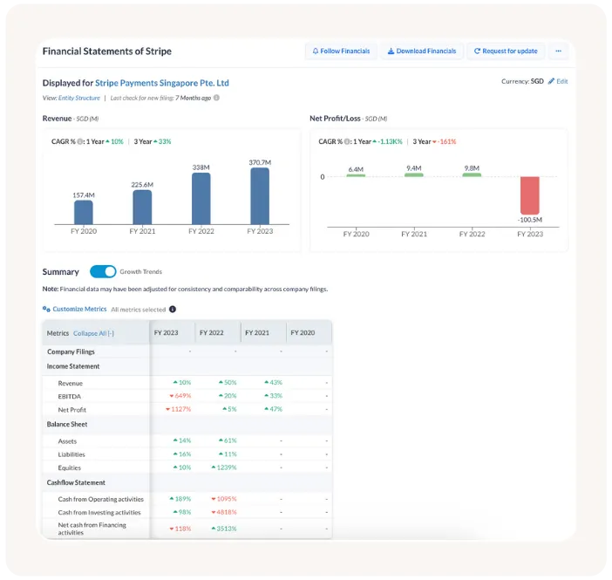
Task: Click the 4818% Investing cash decline value
Action: 224,512
